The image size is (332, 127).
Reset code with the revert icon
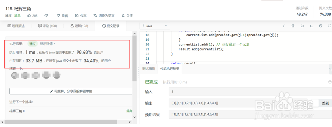(302, 26)
